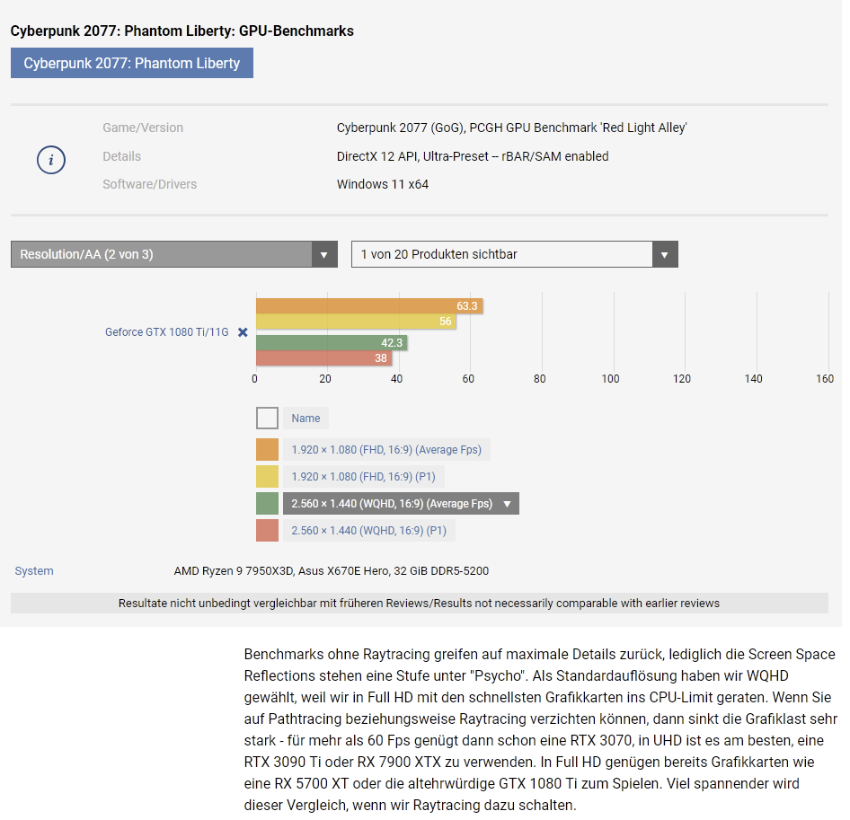Screen dimensions: 850x820
Task: Click the Windows 11 x64 text
Action: click(383, 184)
